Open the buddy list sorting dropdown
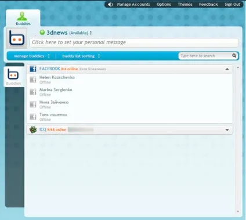Viewport: 246px width, 220px height. (x=81, y=56)
